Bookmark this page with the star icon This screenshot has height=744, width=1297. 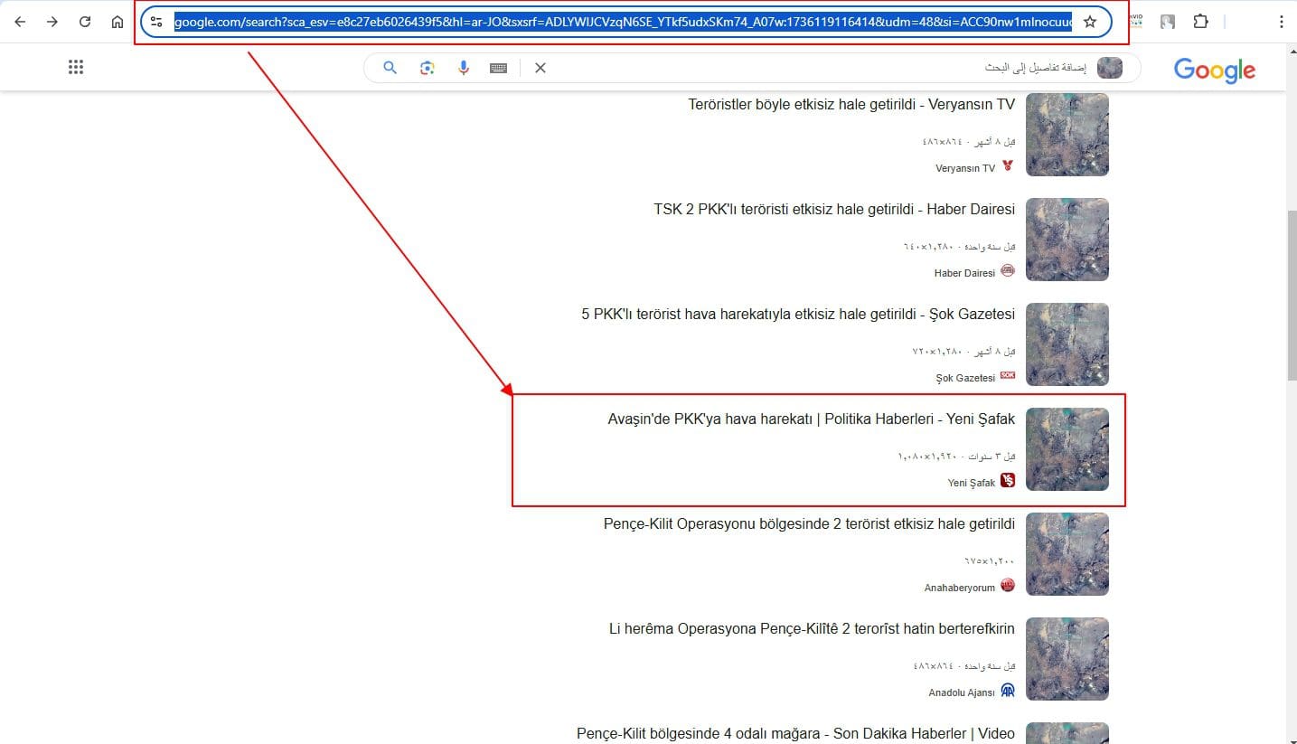pos(1090,22)
